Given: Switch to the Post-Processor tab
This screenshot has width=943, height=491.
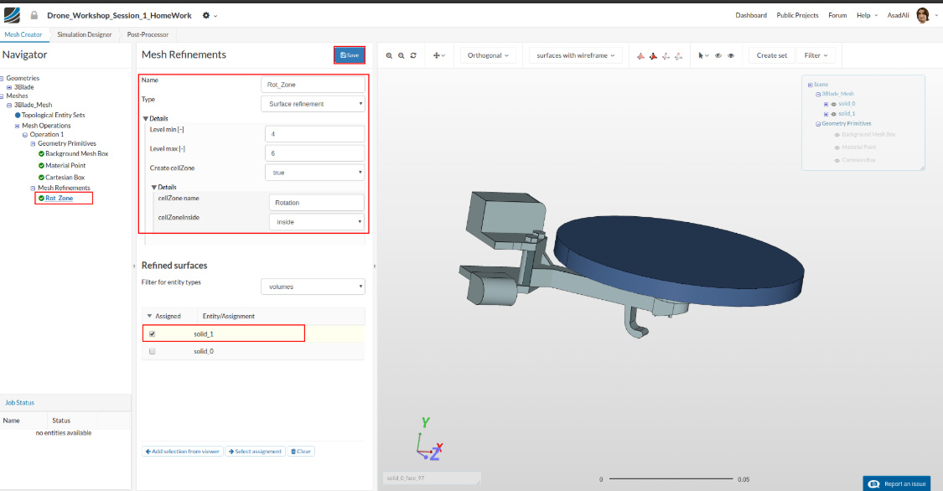Looking at the screenshot, I should pyautogui.click(x=148, y=34).
